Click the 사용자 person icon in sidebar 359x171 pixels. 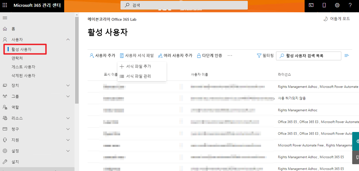(x=5, y=40)
